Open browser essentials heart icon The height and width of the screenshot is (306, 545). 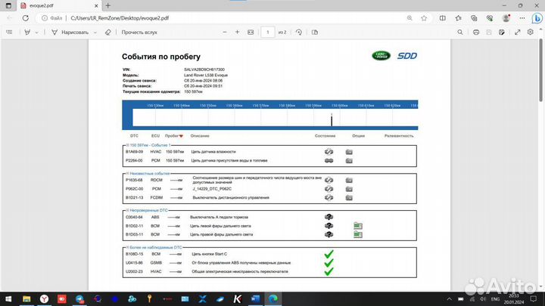point(490,18)
